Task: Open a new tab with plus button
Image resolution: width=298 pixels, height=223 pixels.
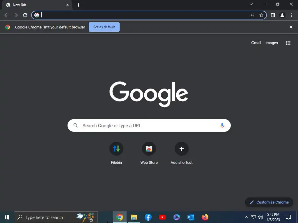Action: click(x=79, y=5)
